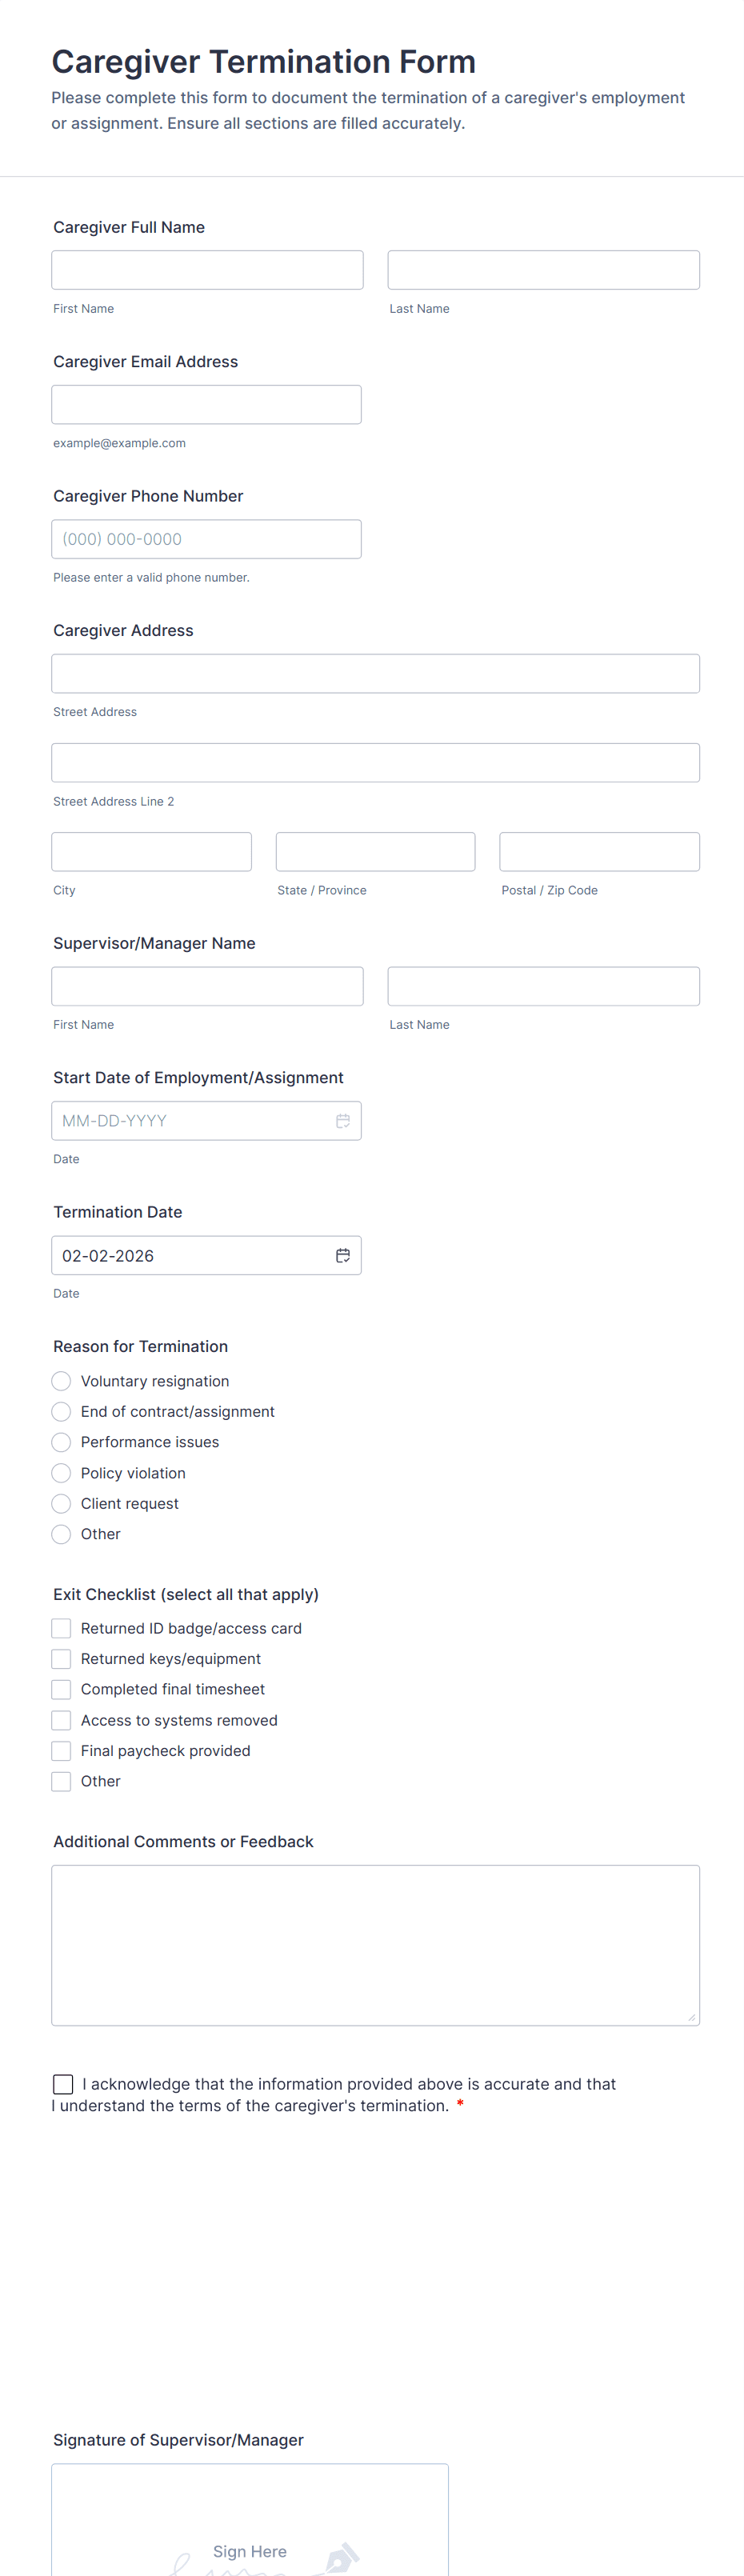Image resolution: width=744 pixels, height=2576 pixels.
Task: Click the supervisor Last Name field
Action: click(543, 986)
